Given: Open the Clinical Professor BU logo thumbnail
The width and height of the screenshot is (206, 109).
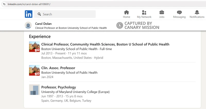Looking at the screenshot, I should (34, 47).
